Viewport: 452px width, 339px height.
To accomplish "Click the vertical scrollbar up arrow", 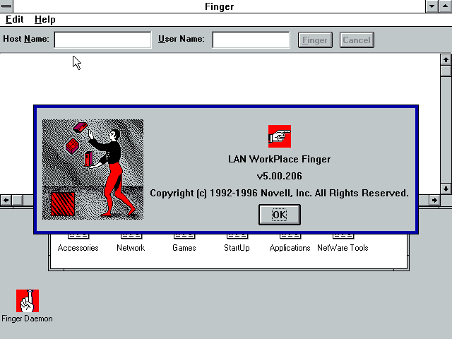I will (446, 59).
